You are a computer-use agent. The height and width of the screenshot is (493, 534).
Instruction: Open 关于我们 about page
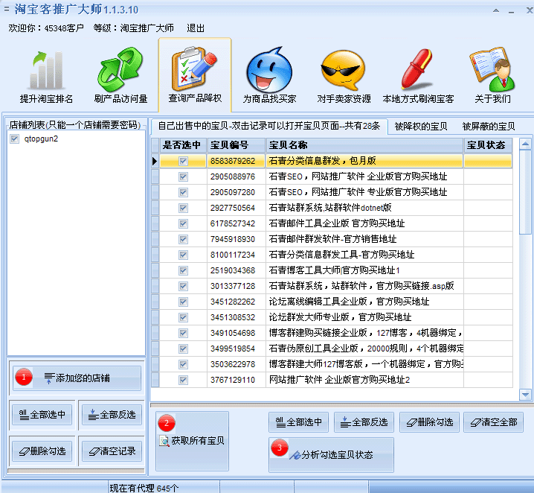pos(492,77)
